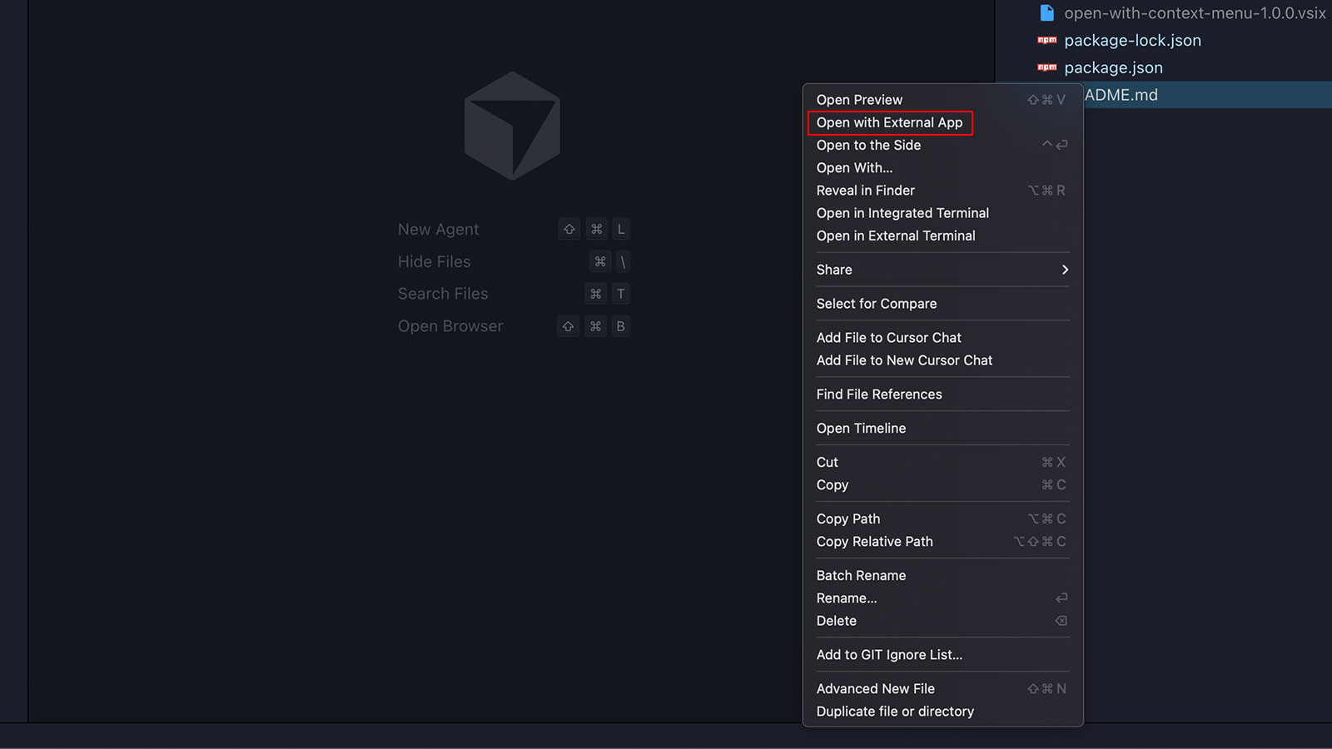Select Add to GIT Ignore List

click(x=889, y=655)
